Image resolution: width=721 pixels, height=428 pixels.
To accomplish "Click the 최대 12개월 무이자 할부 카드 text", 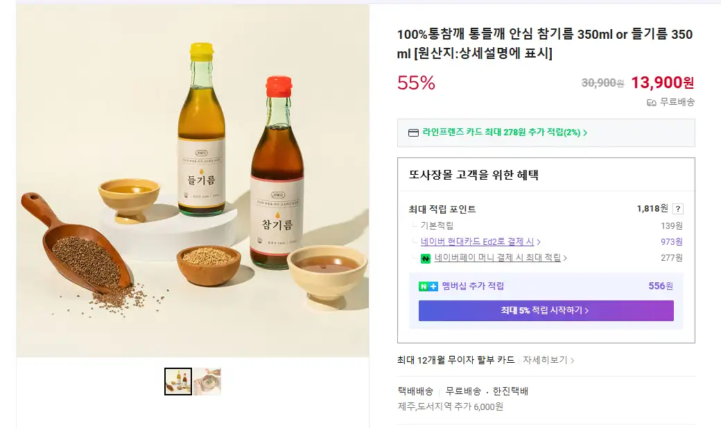I will [455, 361].
